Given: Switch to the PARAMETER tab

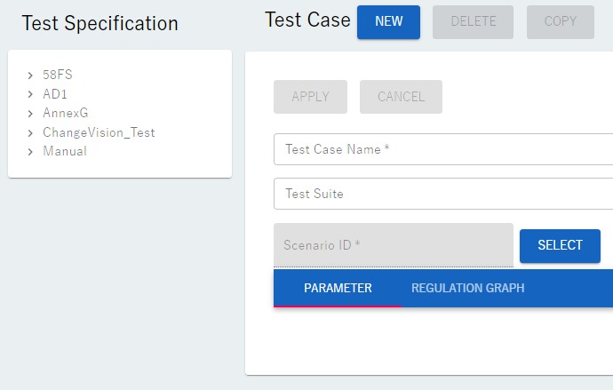Looking at the screenshot, I should pos(338,289).
